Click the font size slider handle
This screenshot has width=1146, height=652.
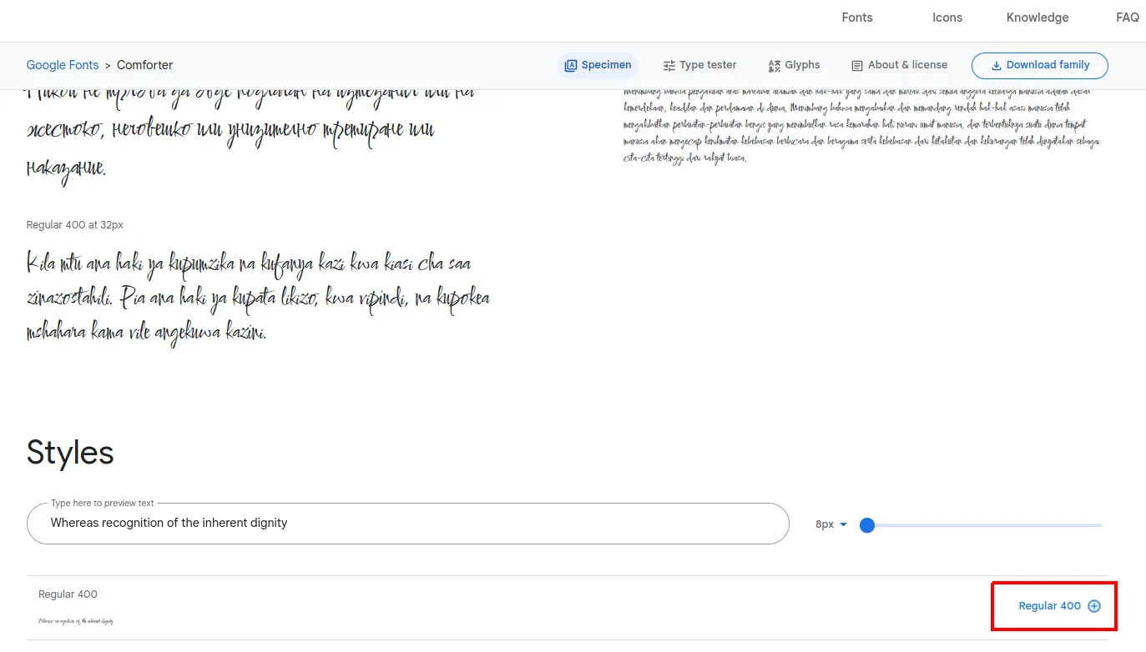coord(867,525)
